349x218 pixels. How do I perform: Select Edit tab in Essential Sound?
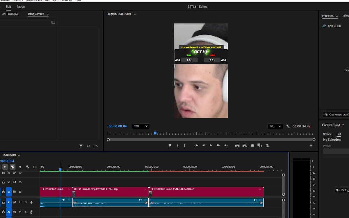tap(339, 134)
